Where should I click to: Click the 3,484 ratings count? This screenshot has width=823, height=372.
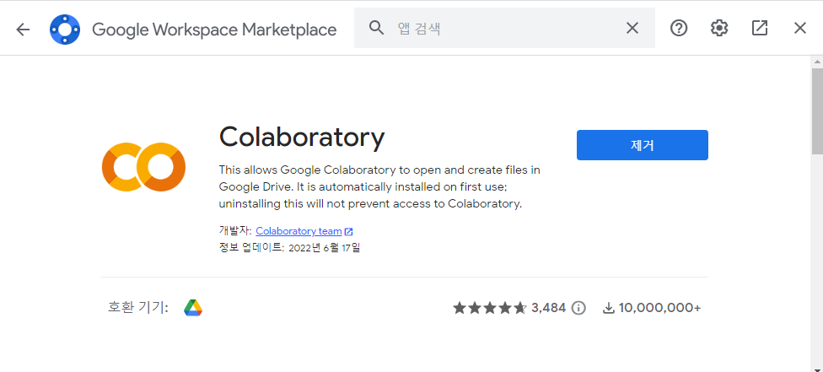548,307
